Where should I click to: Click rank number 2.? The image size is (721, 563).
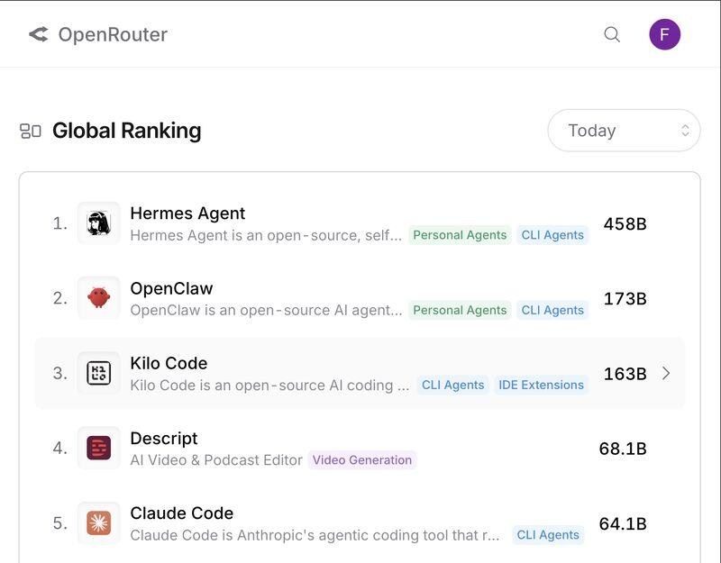[59, 298]
